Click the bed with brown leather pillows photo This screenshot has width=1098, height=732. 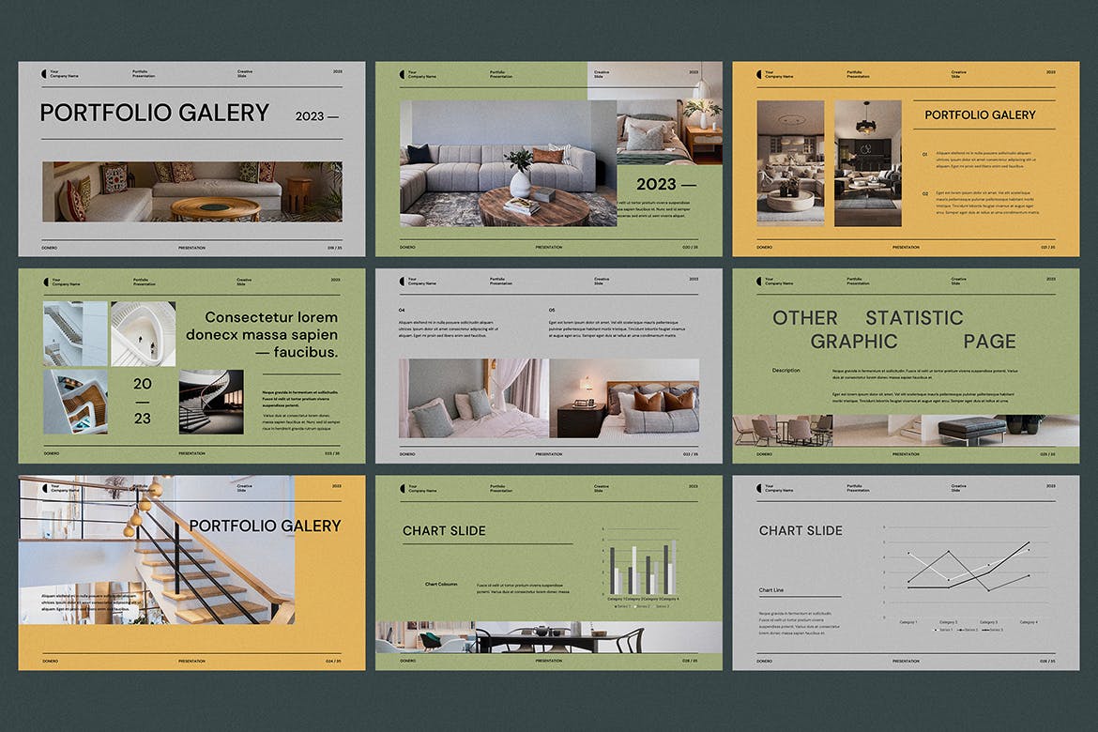[x=624, y=398]
